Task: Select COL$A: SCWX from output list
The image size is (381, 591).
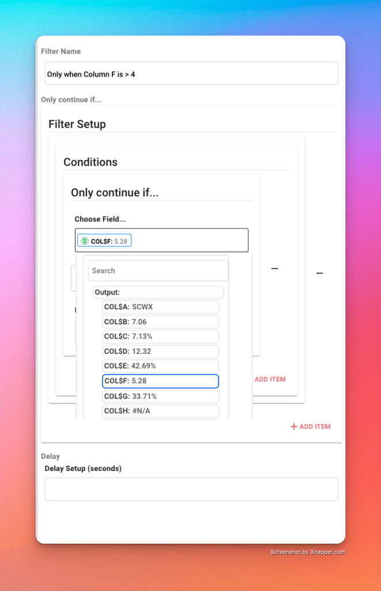Action: [160, 307]
